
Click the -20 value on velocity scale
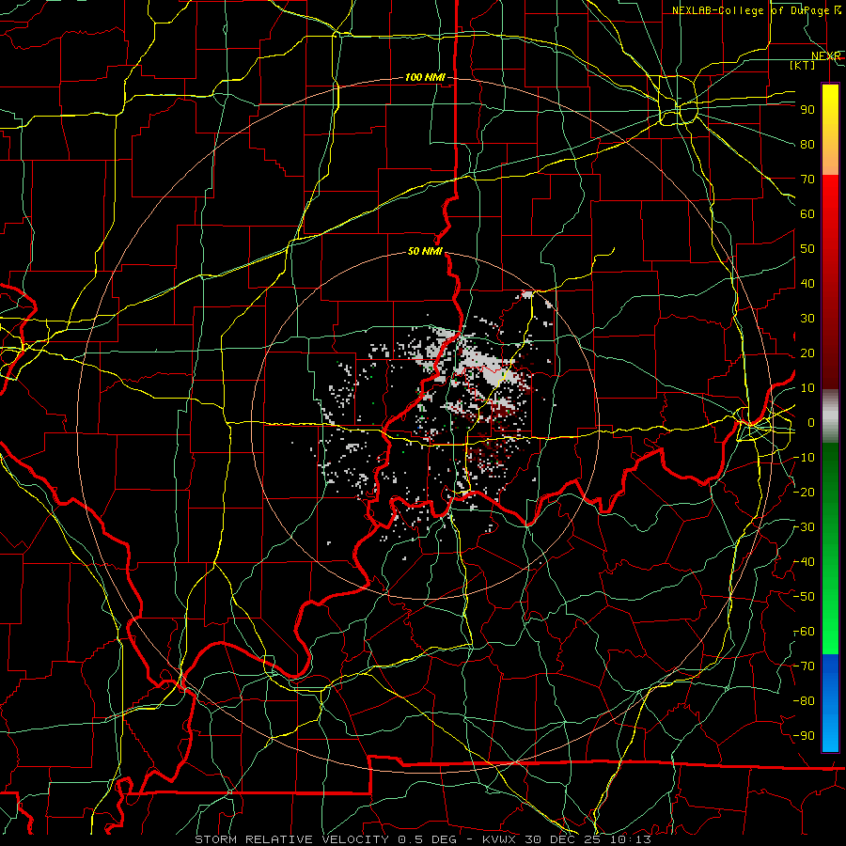pos(805,492)
